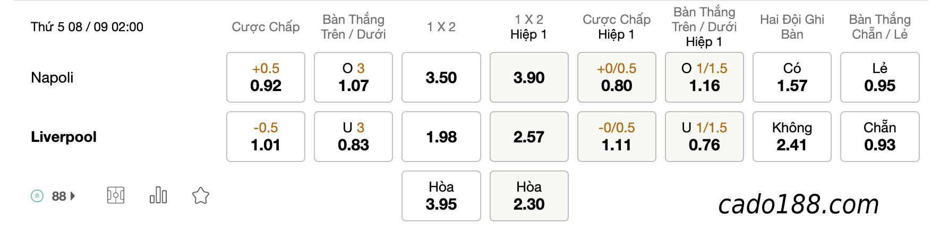The height and width of the screenshot is (234, 940).
Task: Choose Under 3 goals at 0.83
Action: tap(353, 137)
